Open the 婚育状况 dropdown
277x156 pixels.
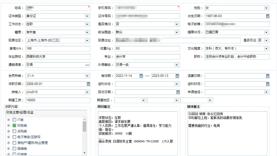click(266, 32)
